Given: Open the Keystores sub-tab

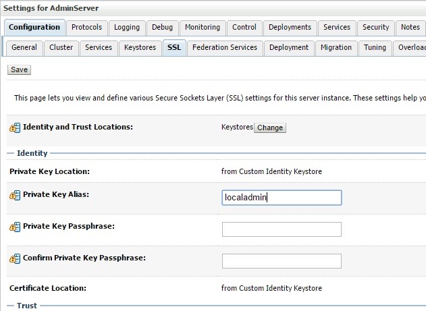Looking at the screenshot, I should [x=140, y=48].
